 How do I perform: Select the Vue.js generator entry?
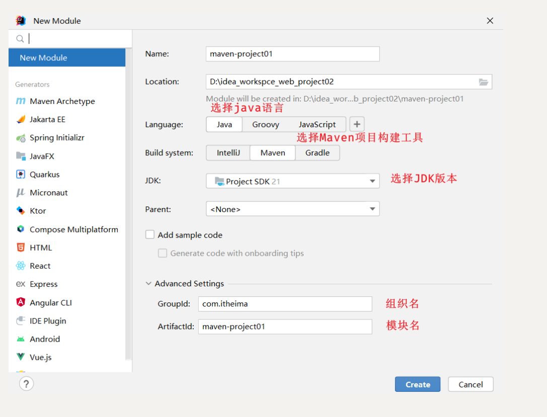(x=40, y=357)
